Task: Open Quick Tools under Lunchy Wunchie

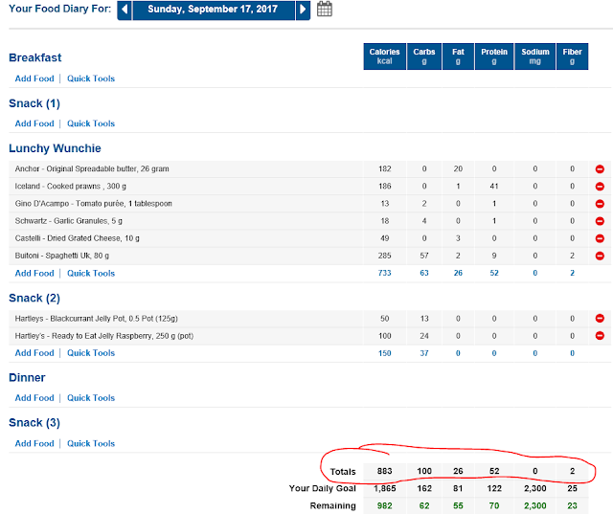Action: click(x=91, y=274)
